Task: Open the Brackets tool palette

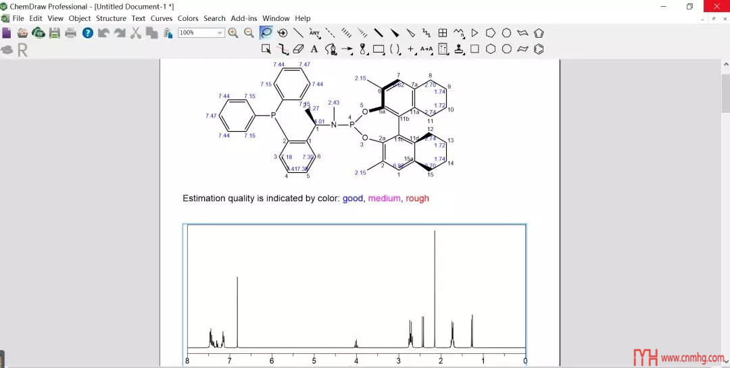Action: pos(395,49)
